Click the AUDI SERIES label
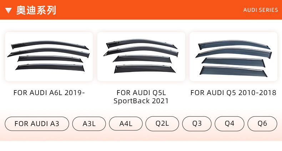Screen dimensions: 282x151 pos(261,10)
